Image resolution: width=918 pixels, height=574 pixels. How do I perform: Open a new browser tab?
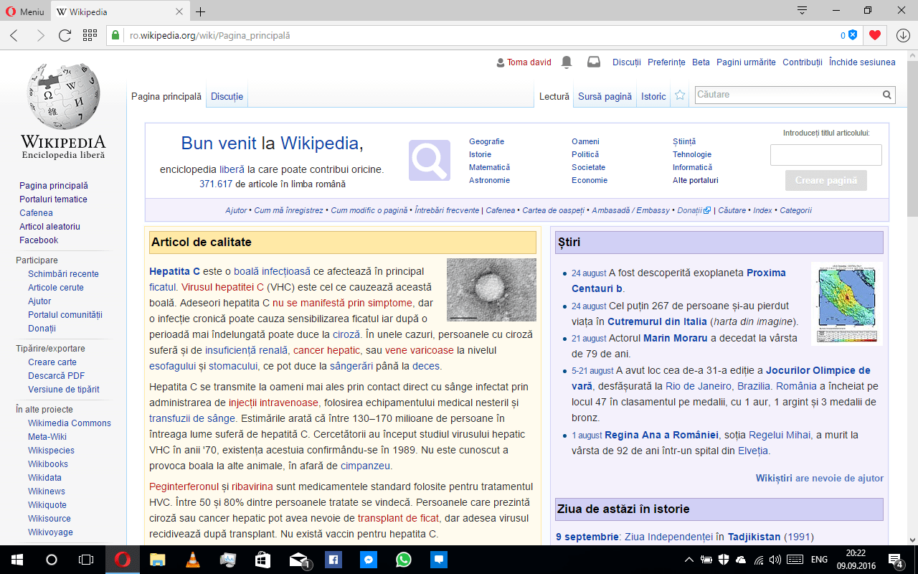pyautogui.click(x=200, y=11)
